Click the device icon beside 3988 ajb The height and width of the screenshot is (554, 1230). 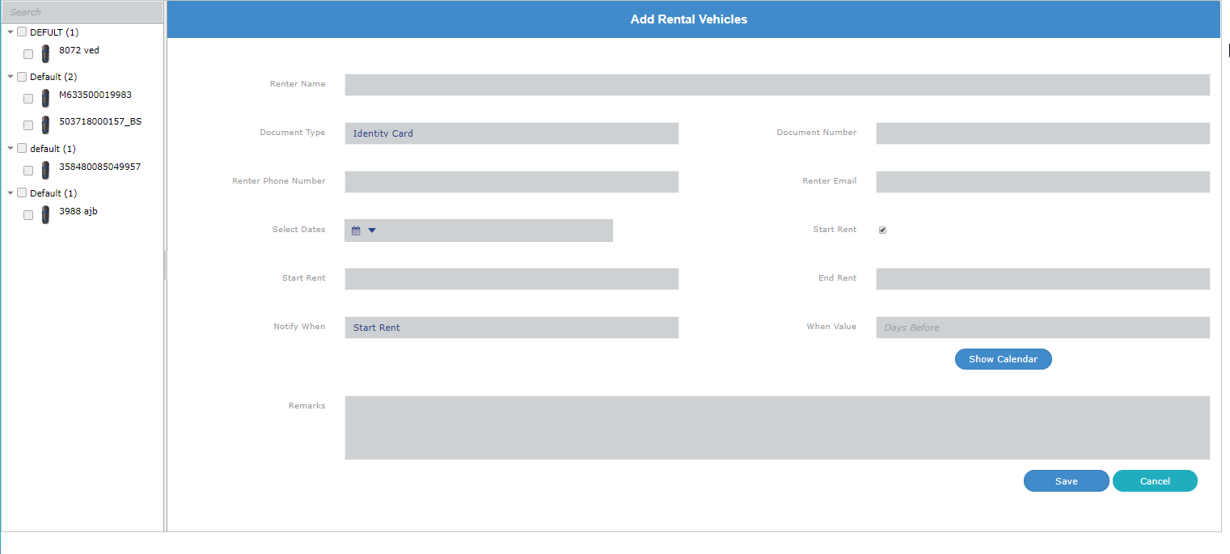click(x=46, y=215)
